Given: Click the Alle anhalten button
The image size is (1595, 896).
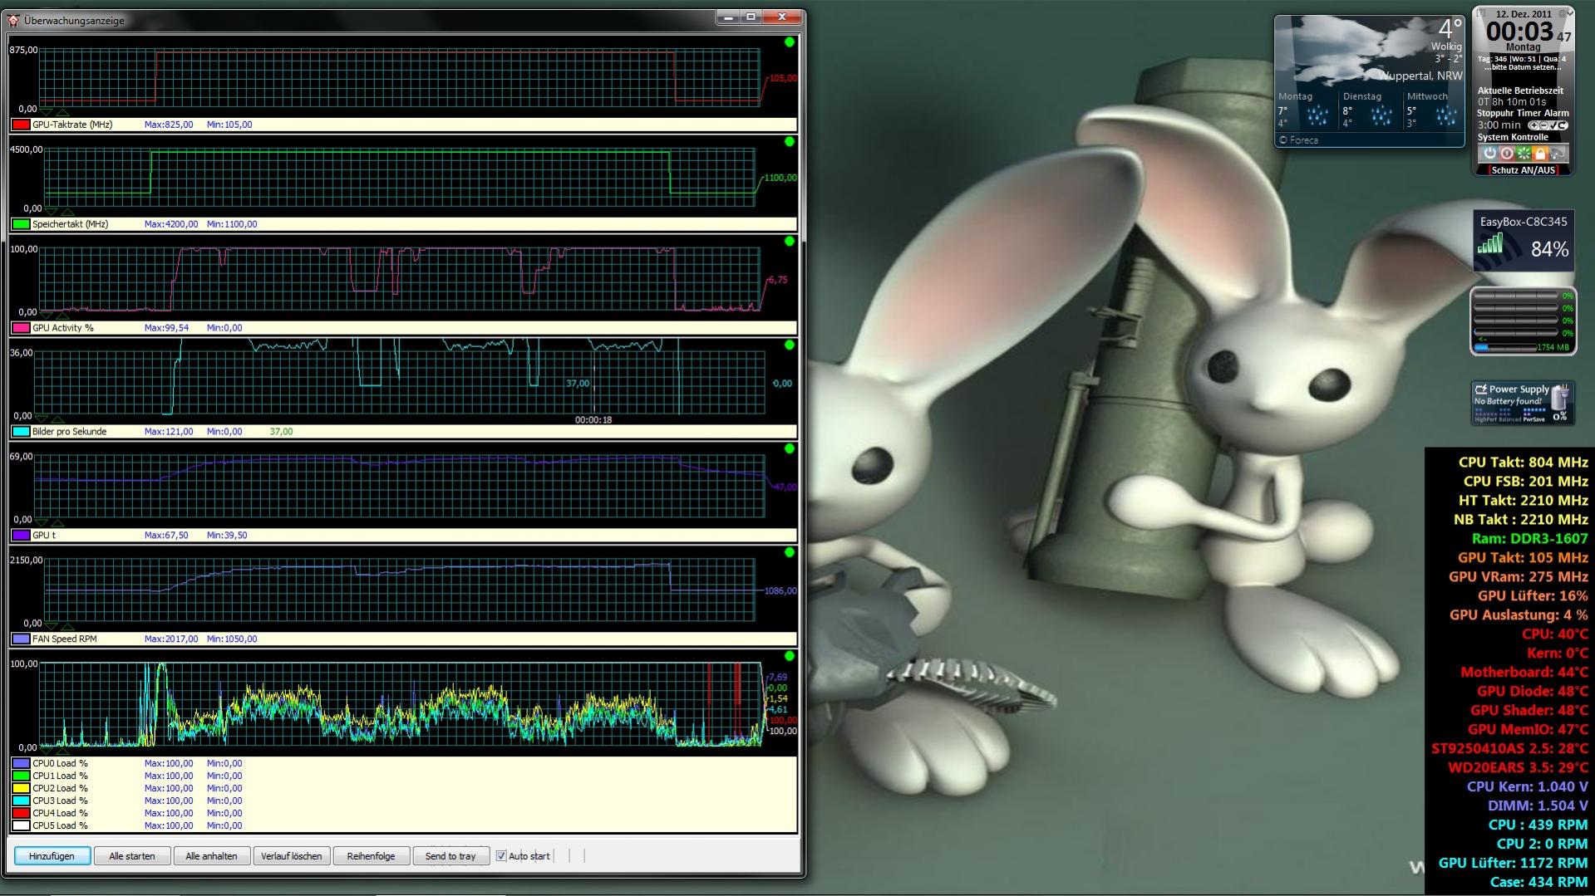Looking at the screenshot, I should tap(212, 856).
